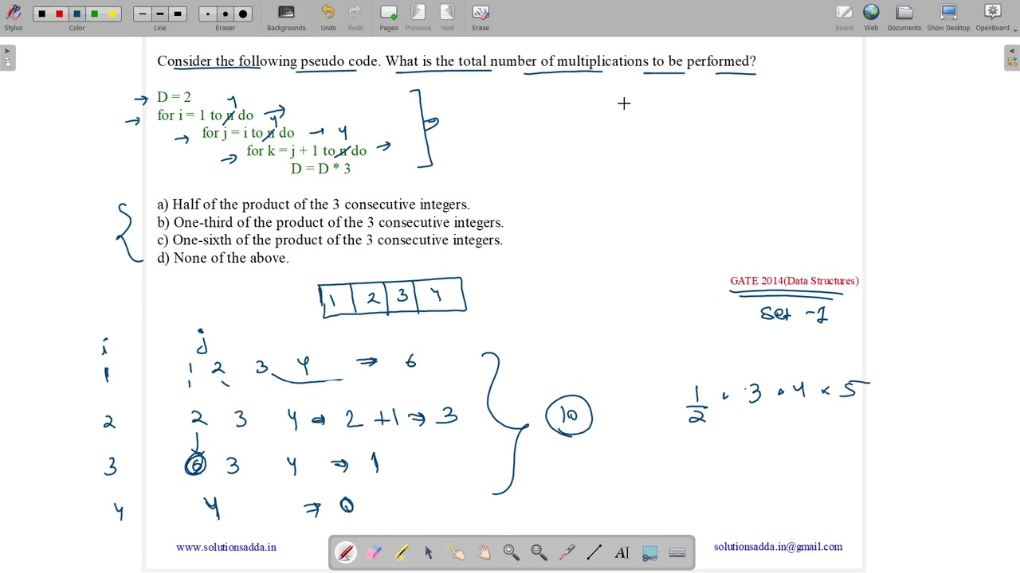Activate the Laser pointer tool
Viewport: 1020px width, 573px height.
567,552
